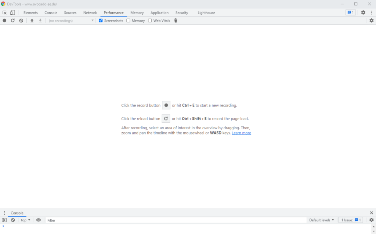Show the console sidebar icon
The height and width of the screenshot is (235, 376).
pyautogui.click(x=4, y=220)
